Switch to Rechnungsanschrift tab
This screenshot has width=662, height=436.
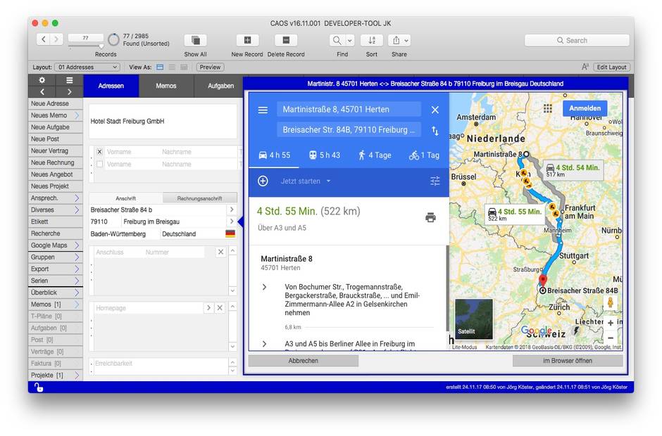[200, 198]
